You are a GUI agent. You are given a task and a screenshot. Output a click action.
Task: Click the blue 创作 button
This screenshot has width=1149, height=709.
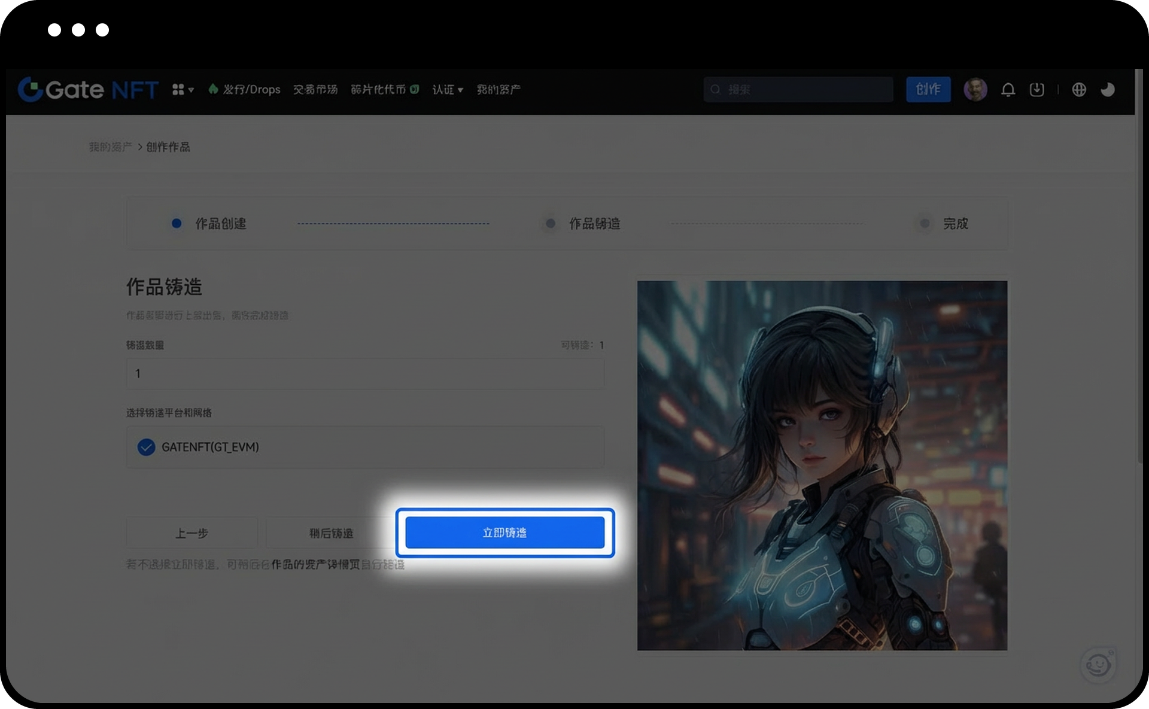tap(928, 90)
